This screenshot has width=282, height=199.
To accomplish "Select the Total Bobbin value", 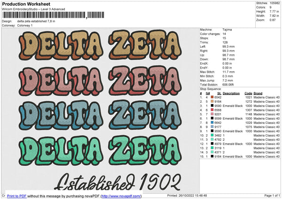I will point(228,84).
